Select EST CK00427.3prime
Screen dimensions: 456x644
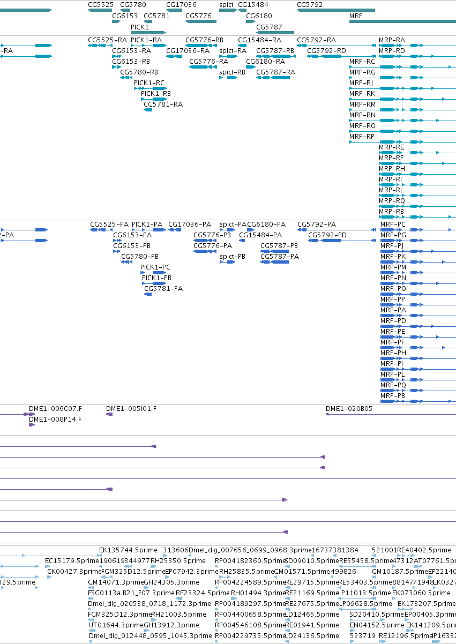click(x=74, y=572)
